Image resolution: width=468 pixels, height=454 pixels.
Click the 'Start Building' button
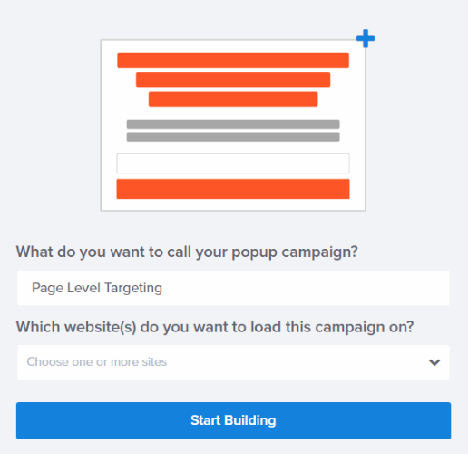[233, 420]
